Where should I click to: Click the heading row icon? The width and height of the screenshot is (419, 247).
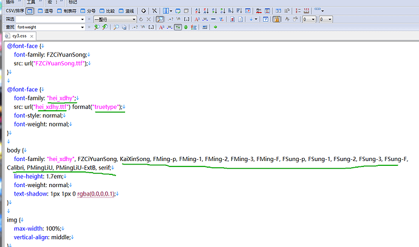pyautogui.click(x=186, y=11)
